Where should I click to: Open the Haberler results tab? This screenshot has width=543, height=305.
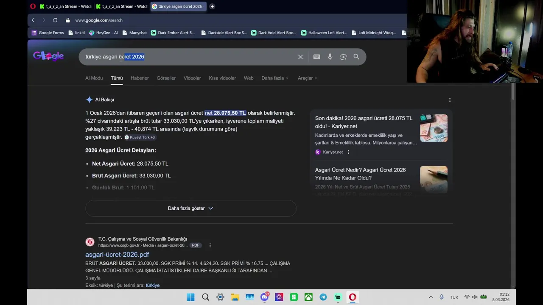[x=140, y=78]
